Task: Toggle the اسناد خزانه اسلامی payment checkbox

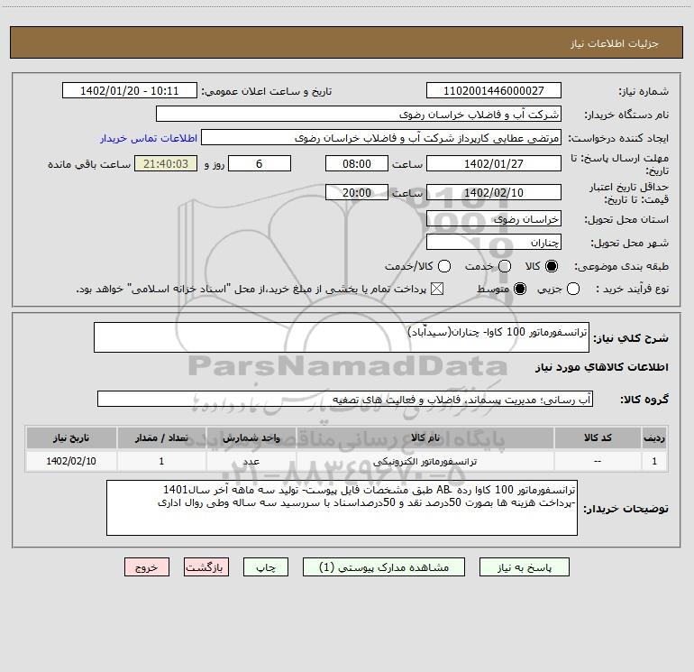Action: 437,290
